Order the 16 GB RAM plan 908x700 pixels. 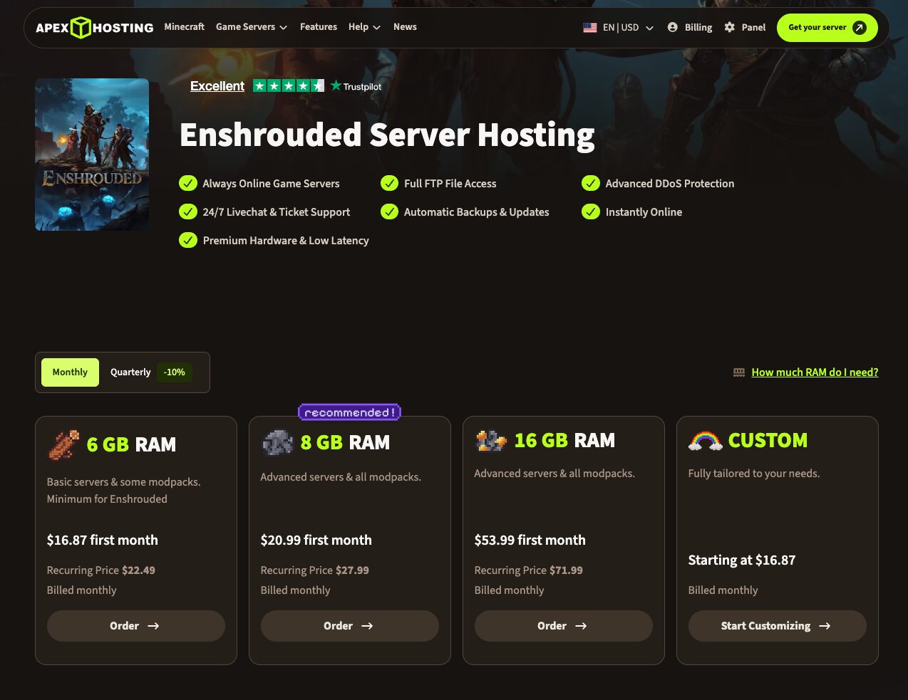(564, 626)
